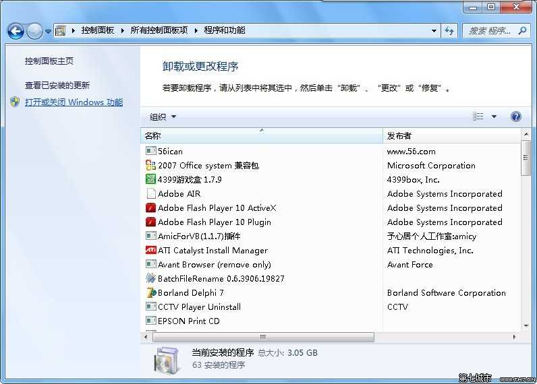Minimize the Programs and Features window

(x=473, y=7)
